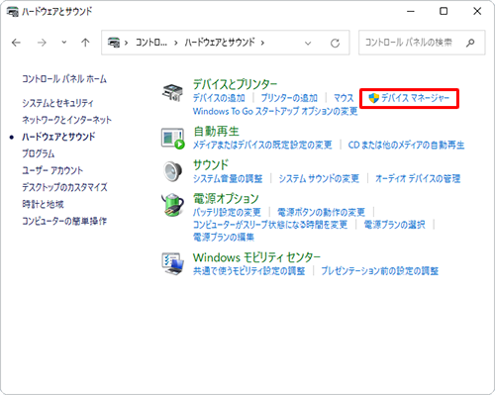Click the Windows Mobility Center icon
495x395 pixels.
[172, 263]
